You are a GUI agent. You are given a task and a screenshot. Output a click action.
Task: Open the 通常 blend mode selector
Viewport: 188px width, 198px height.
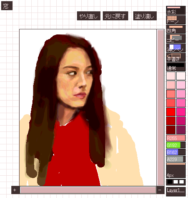point(176,67)
